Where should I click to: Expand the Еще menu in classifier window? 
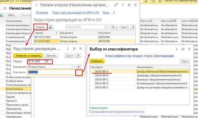[x=185, y=61]
